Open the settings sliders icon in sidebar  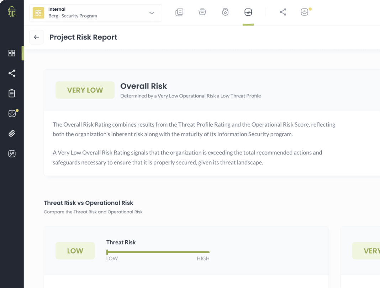point(12,154)
